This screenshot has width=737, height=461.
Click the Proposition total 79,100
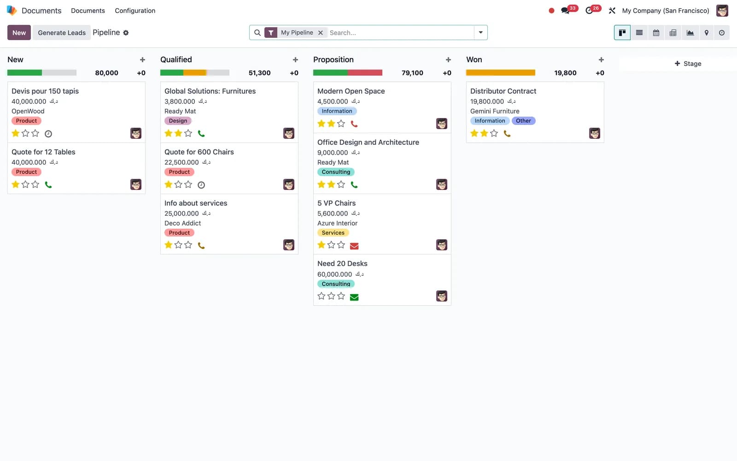412,73
